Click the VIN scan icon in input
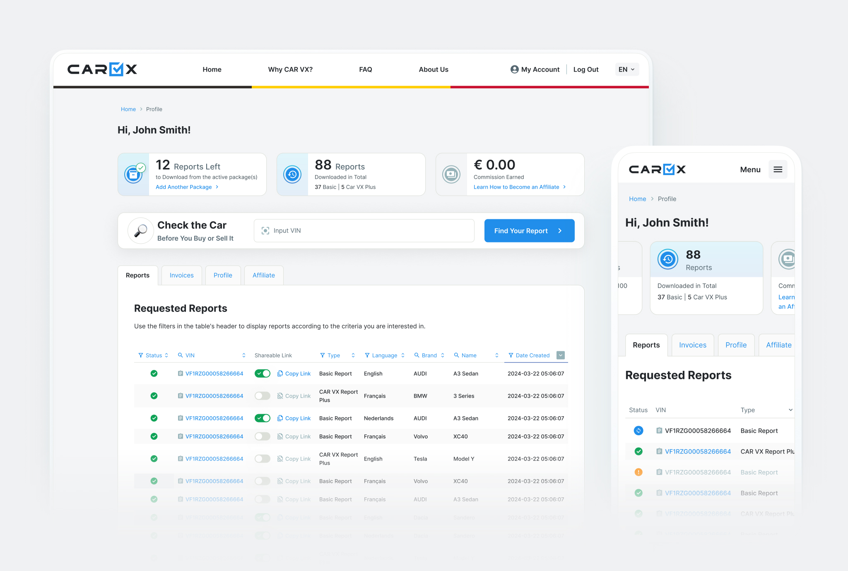This screenshot has height=571, width=848. (x=265, y=230)
